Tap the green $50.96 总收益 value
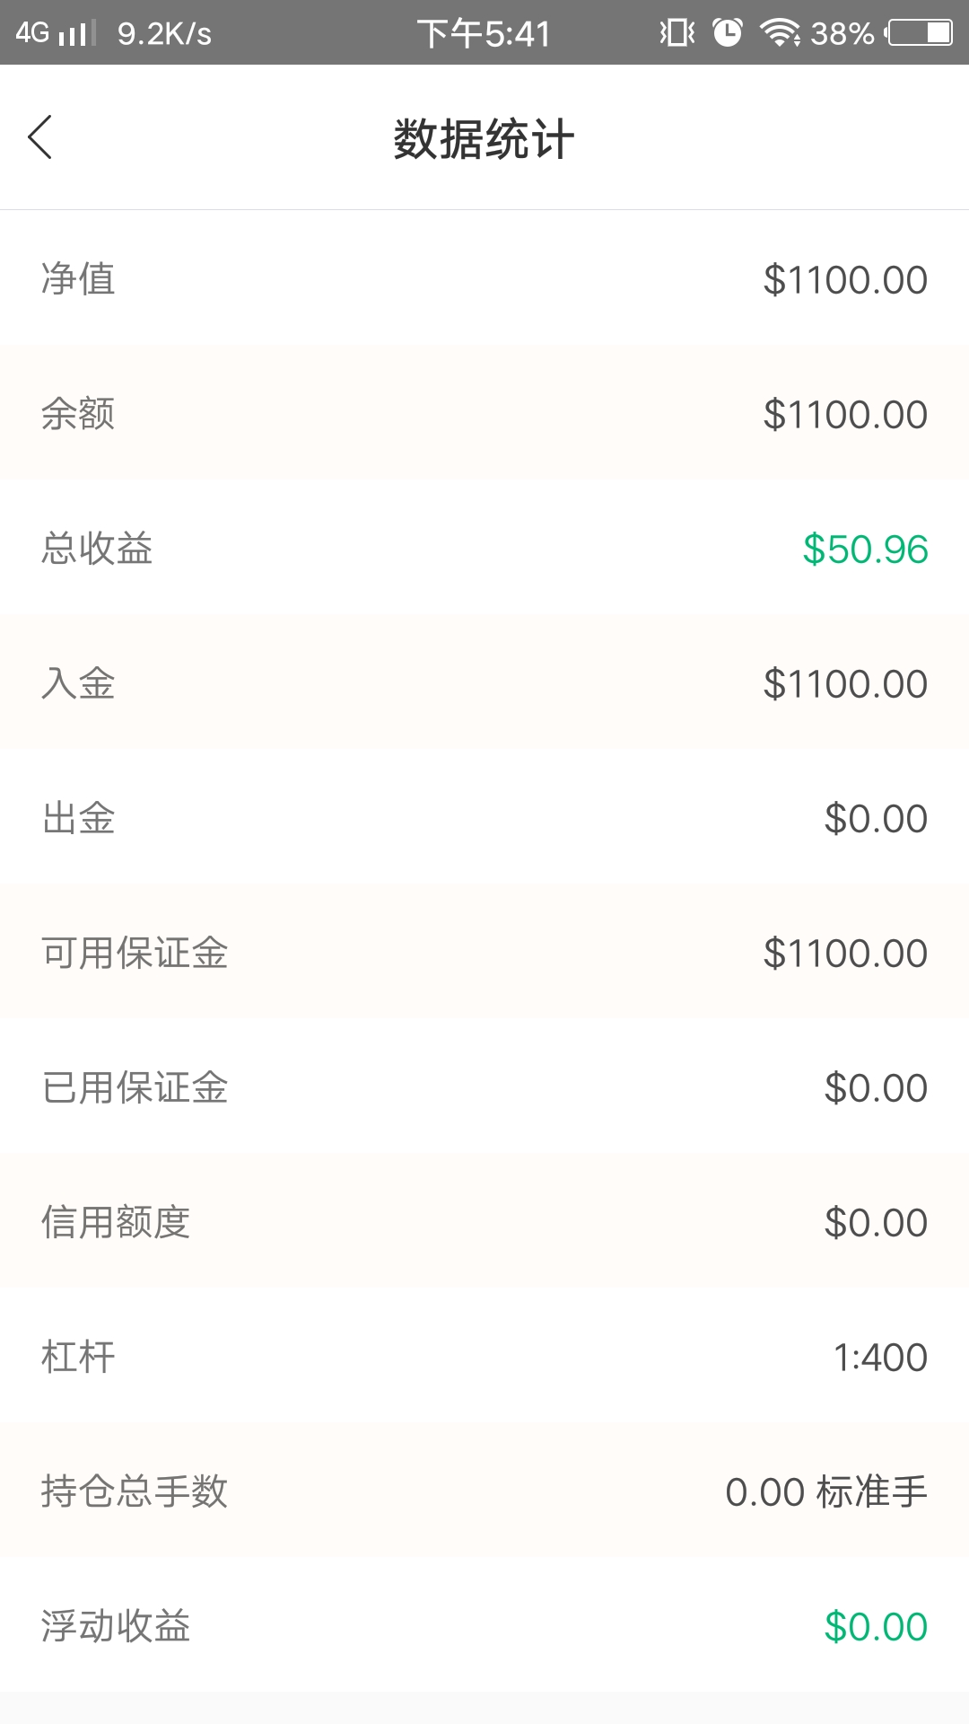The height and width of the screenshot is (1724, 969). point(865,550)
